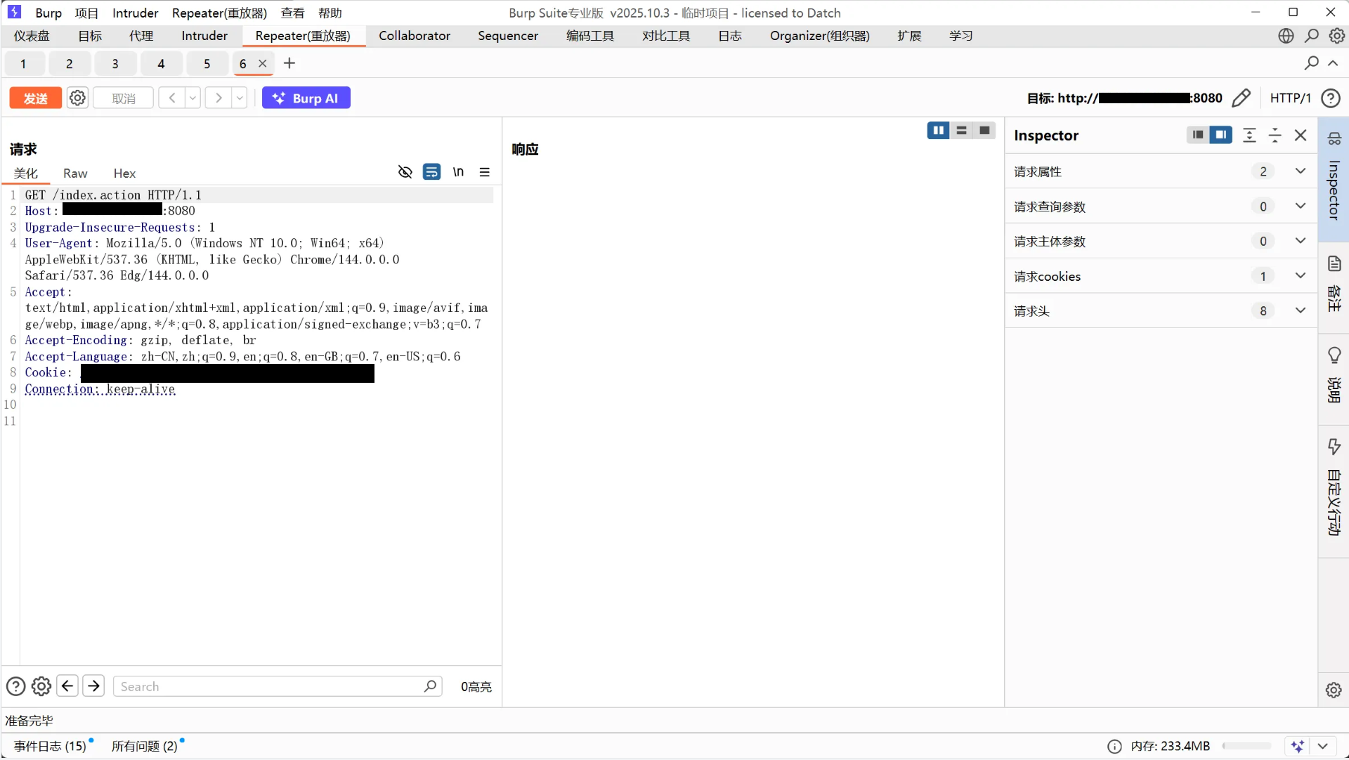Screen dimensions: 1349x760
Task: Dock Inspector layout to the left option
Action: [x=1198, y=135]
